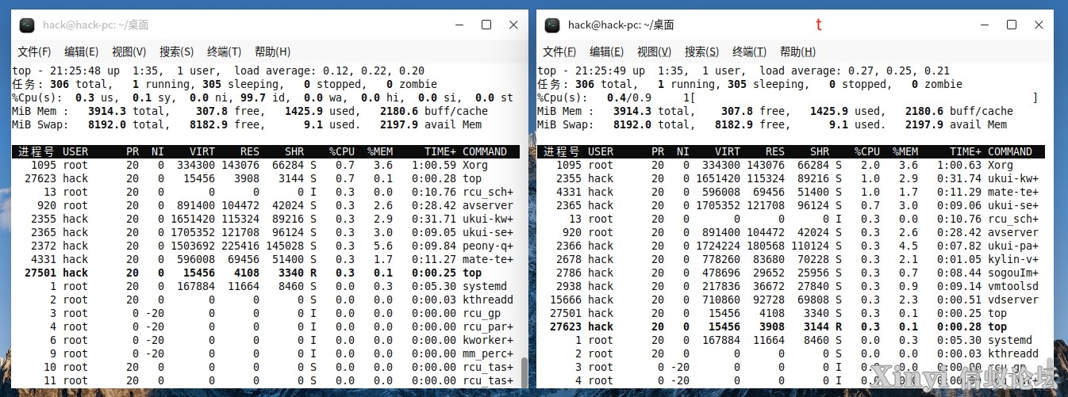Open 视图(V) menu in right terminal

[655, 52]
